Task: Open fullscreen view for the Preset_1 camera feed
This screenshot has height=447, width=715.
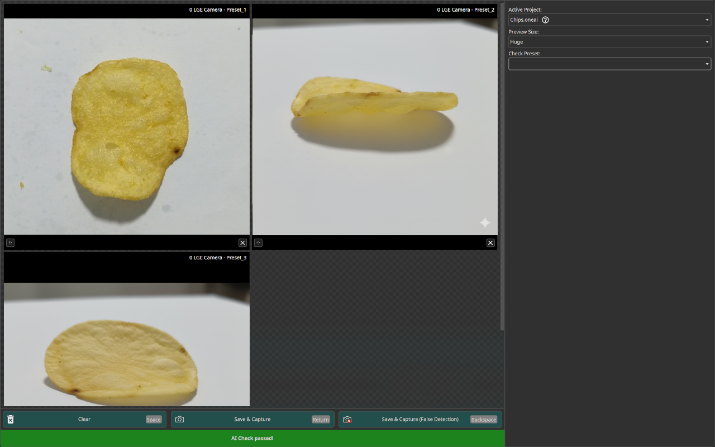Action: tap(10, 242)
